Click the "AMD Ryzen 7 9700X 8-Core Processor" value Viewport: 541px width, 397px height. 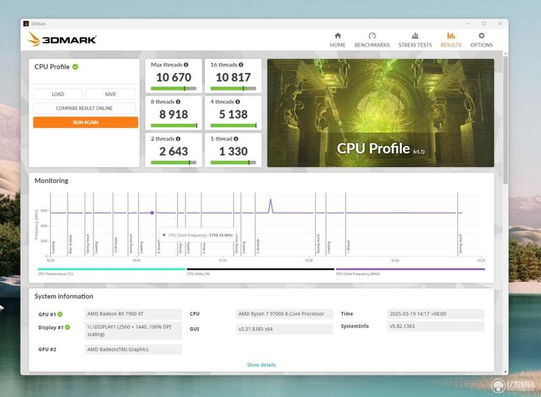tap(284, 314)
